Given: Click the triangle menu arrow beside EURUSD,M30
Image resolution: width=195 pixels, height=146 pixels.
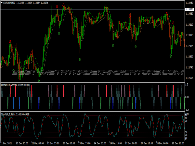Looking at the screenshot, I should [2, 3].
